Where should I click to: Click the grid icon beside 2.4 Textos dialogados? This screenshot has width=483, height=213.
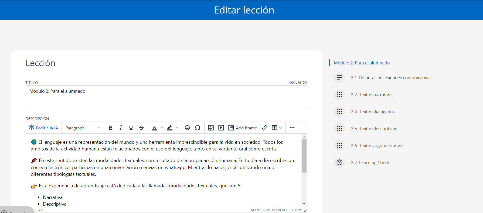[339, 112]
